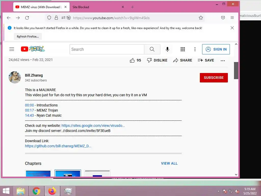Open network tray icon
Screen dimensions: 261x196
(231, 191)
